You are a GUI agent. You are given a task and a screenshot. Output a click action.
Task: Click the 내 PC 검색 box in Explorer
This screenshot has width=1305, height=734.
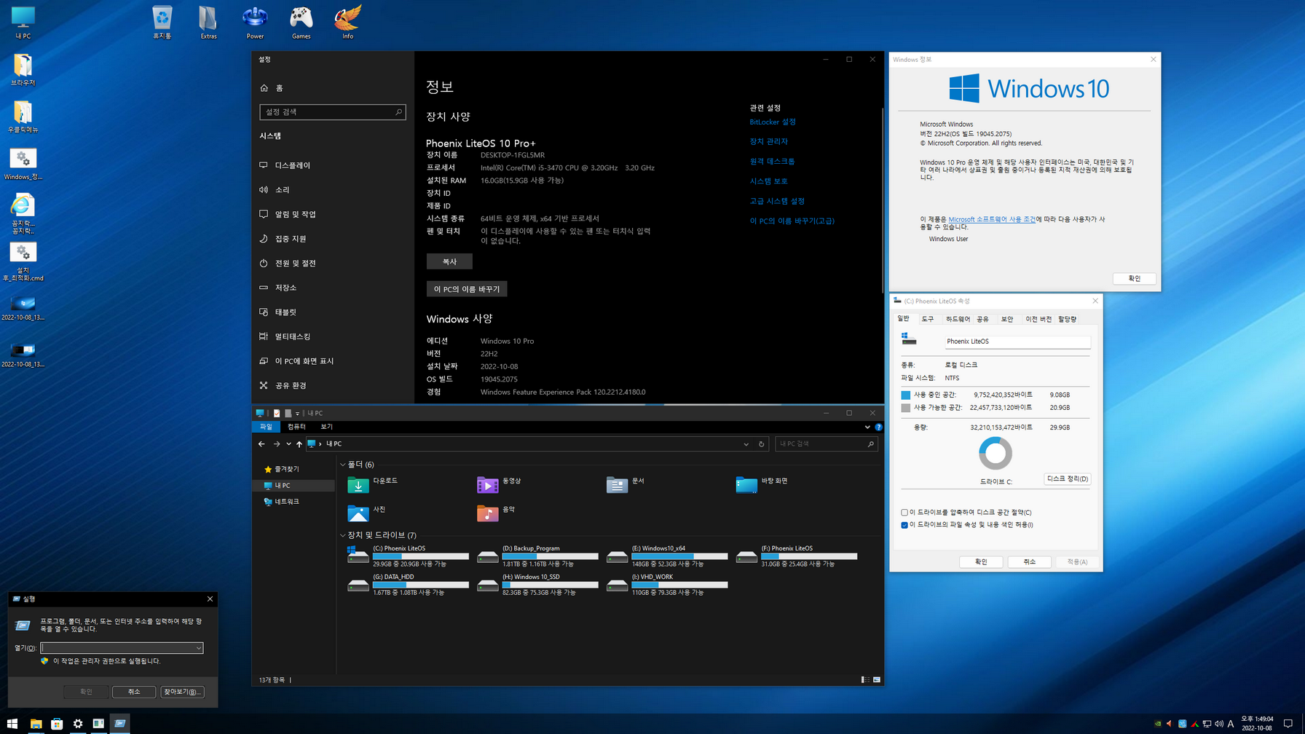point(826,444)
